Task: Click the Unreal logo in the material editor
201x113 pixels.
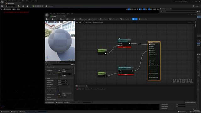Action: 47,15
